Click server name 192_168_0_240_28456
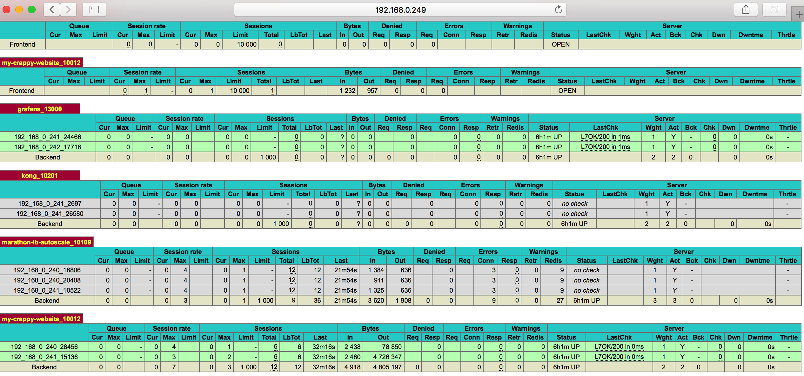 (44, 347)
